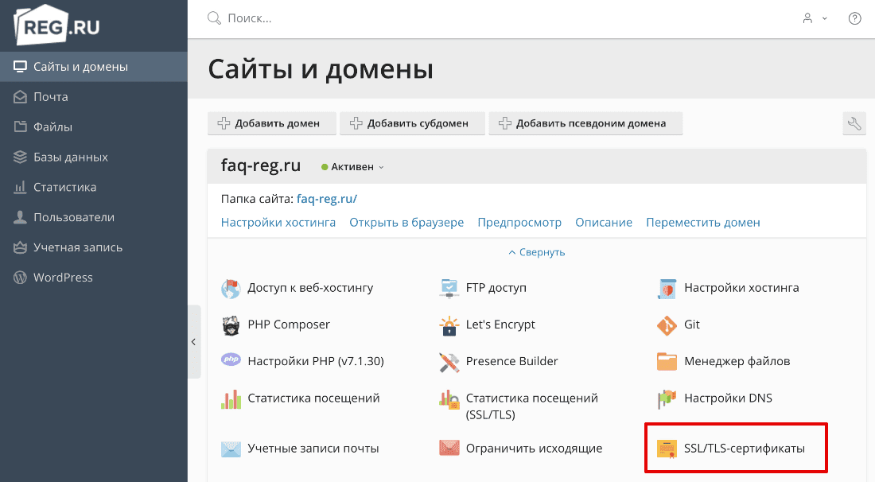Open the FTP доступ settings
Image resolution: width=875 pixels, height=482 pixels.
tap(495, 288)
